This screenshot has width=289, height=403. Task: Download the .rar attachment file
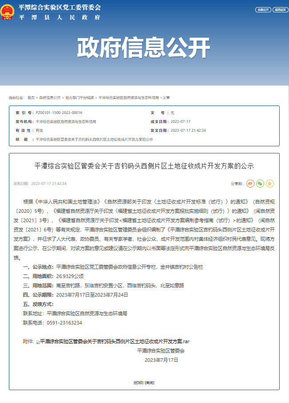(x=115, y=341)
